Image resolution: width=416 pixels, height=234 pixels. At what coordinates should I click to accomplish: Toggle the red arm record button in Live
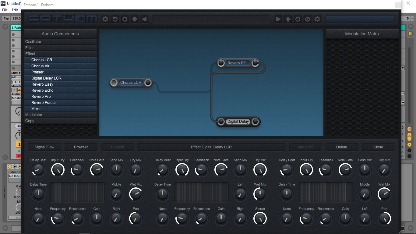pyautogui.click(x=19, y=156)
